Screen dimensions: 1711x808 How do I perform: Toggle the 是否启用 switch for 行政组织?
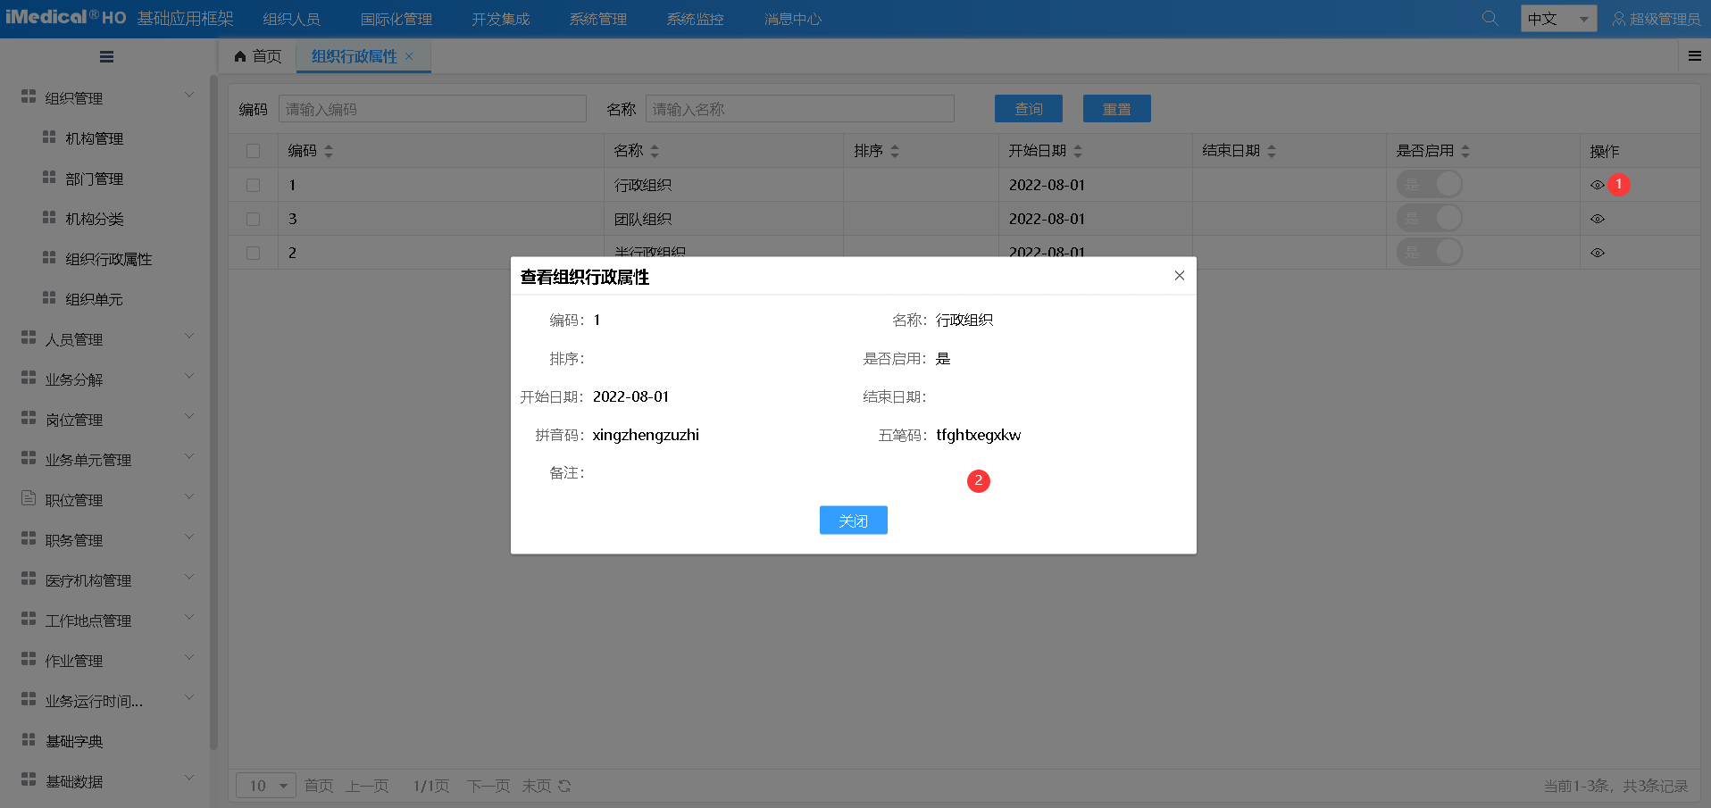[1429, 185]
